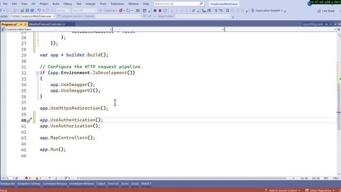Click the Open File icon
This screenshot has height=192, width=341.
coord(22,11)
